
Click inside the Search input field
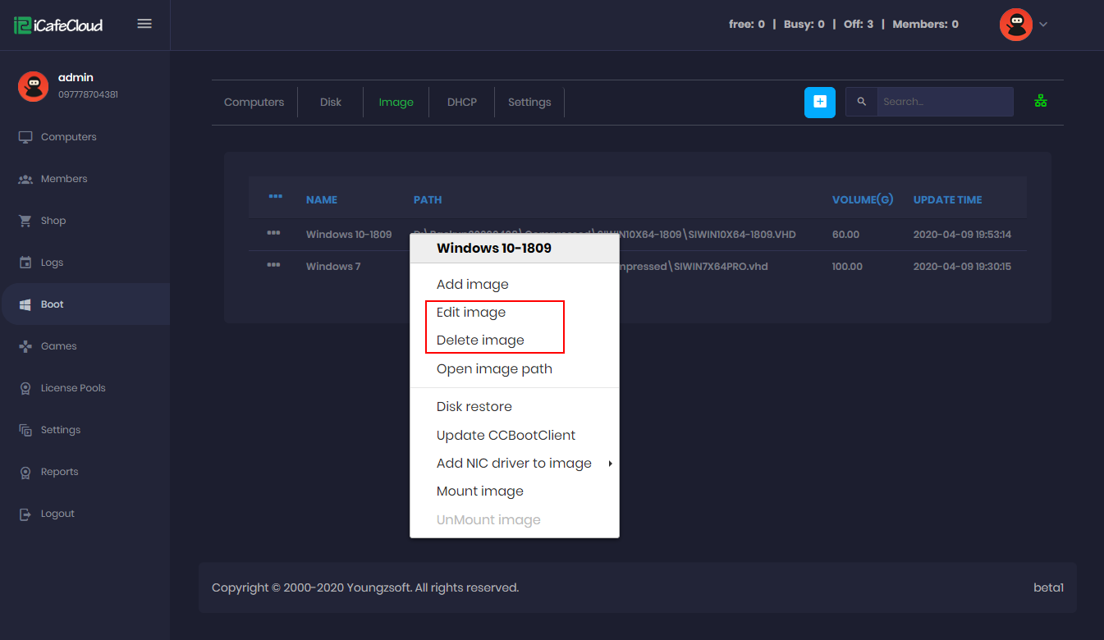(944, 101)
